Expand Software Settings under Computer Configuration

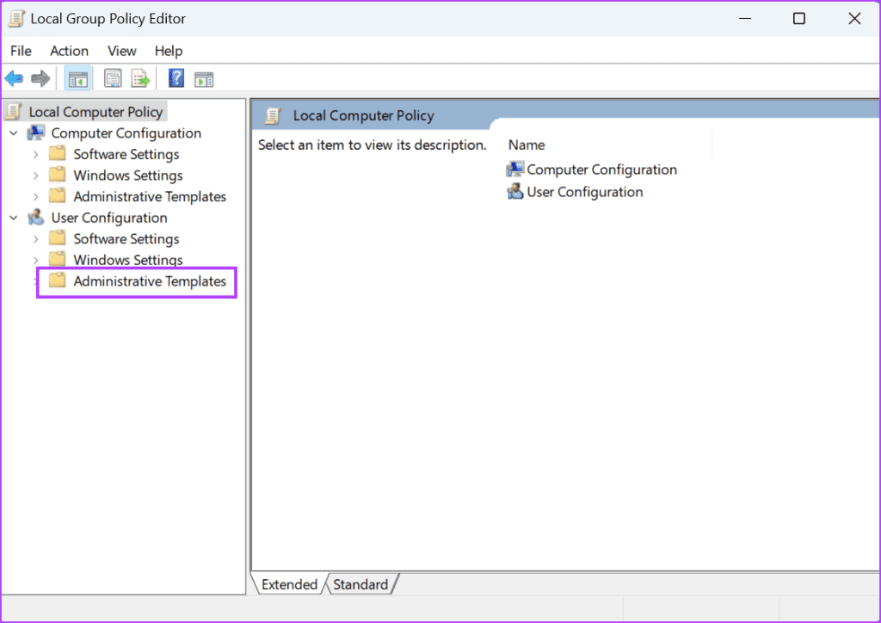tap(36, 155)
